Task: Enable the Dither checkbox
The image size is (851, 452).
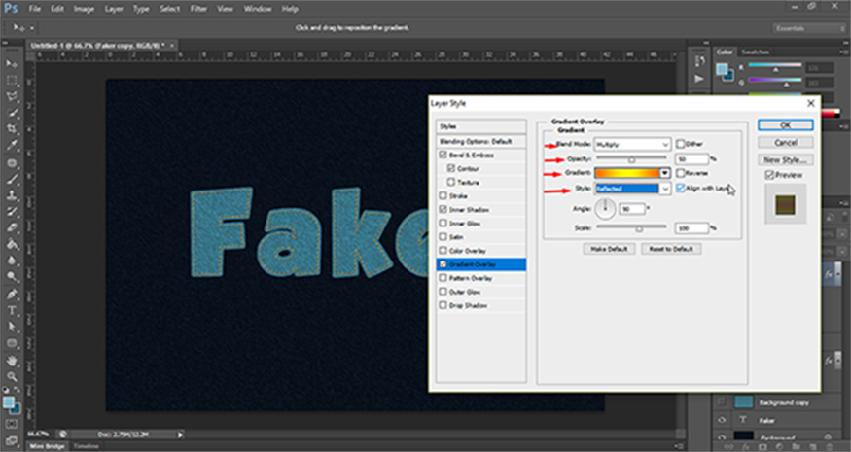Action: 681,142
